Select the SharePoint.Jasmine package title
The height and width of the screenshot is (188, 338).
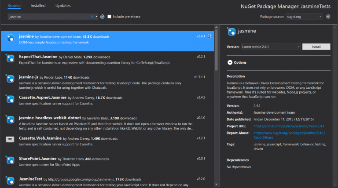[38, 159]
